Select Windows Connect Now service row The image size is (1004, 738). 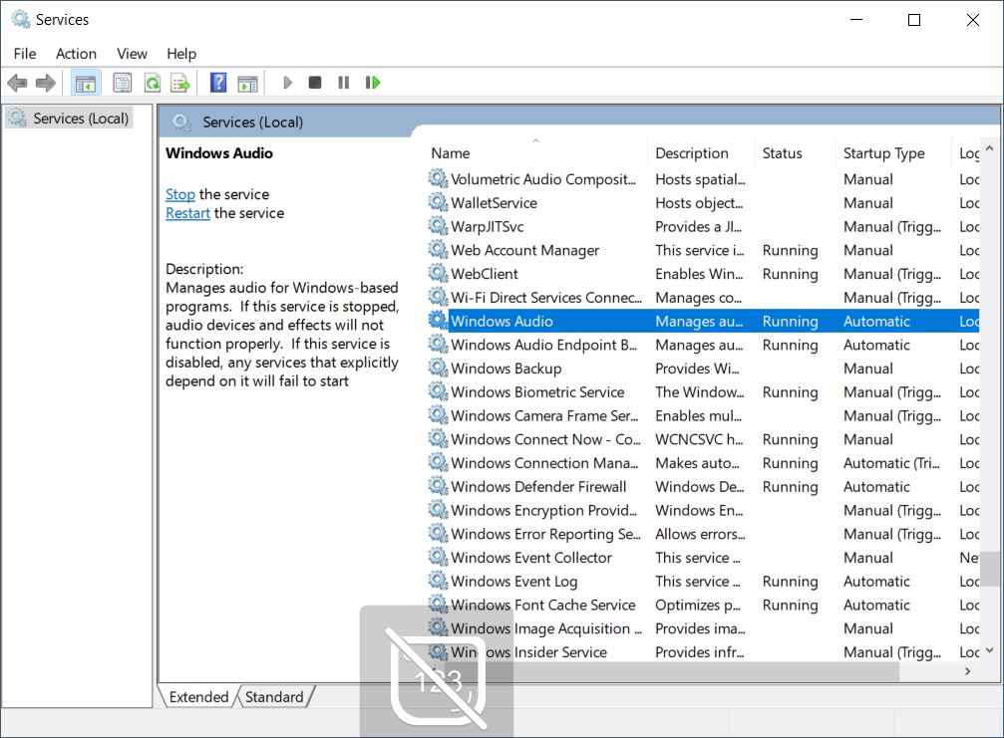(x=703, y=439)
